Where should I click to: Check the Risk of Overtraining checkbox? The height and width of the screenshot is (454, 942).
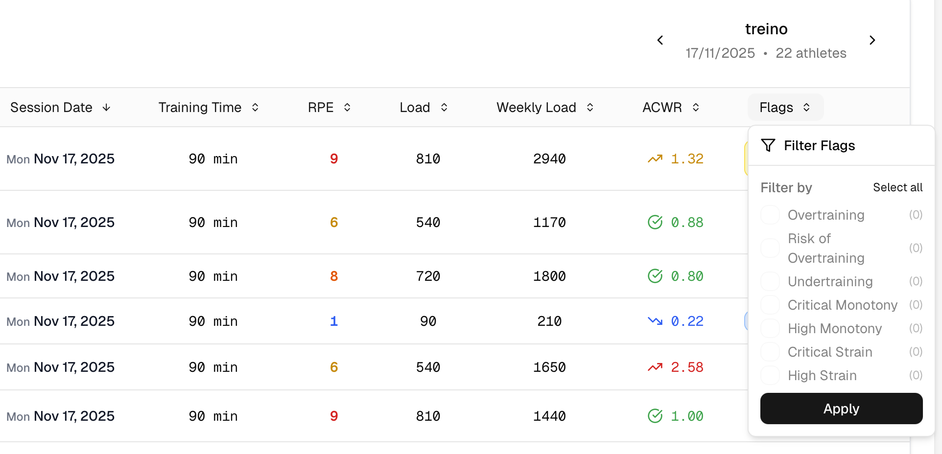click(x=770, y=248)
